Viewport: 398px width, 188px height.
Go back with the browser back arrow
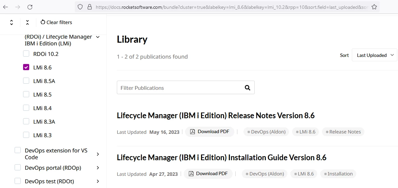coord(5,7)
